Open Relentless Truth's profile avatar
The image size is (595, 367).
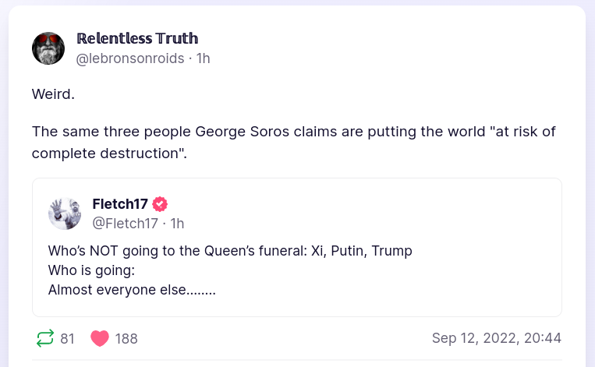48,48
